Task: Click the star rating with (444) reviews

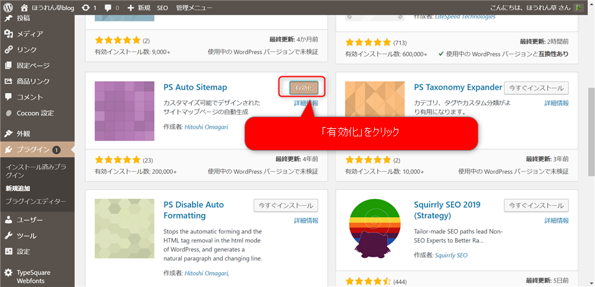Action: click(x=368, y=281)
